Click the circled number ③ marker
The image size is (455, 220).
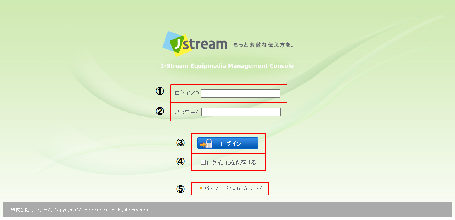click(180, 143)
